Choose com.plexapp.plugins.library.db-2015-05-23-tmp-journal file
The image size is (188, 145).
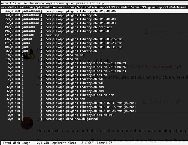pyautogui.click(x=91, y=111)
